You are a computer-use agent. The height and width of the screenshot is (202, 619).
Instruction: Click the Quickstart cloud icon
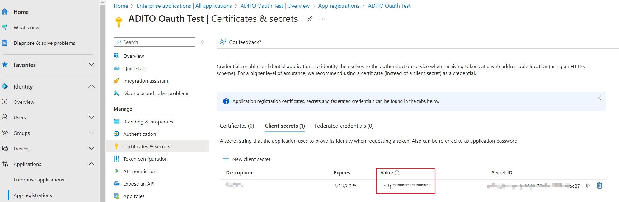point(116,68)
